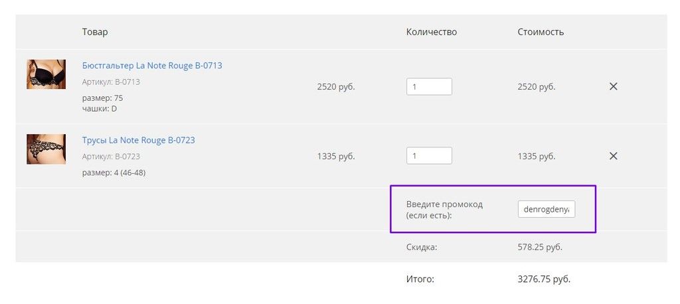
Task: Click the Итого total 3276.75 руб.
Action: click(x=544, y=279)
